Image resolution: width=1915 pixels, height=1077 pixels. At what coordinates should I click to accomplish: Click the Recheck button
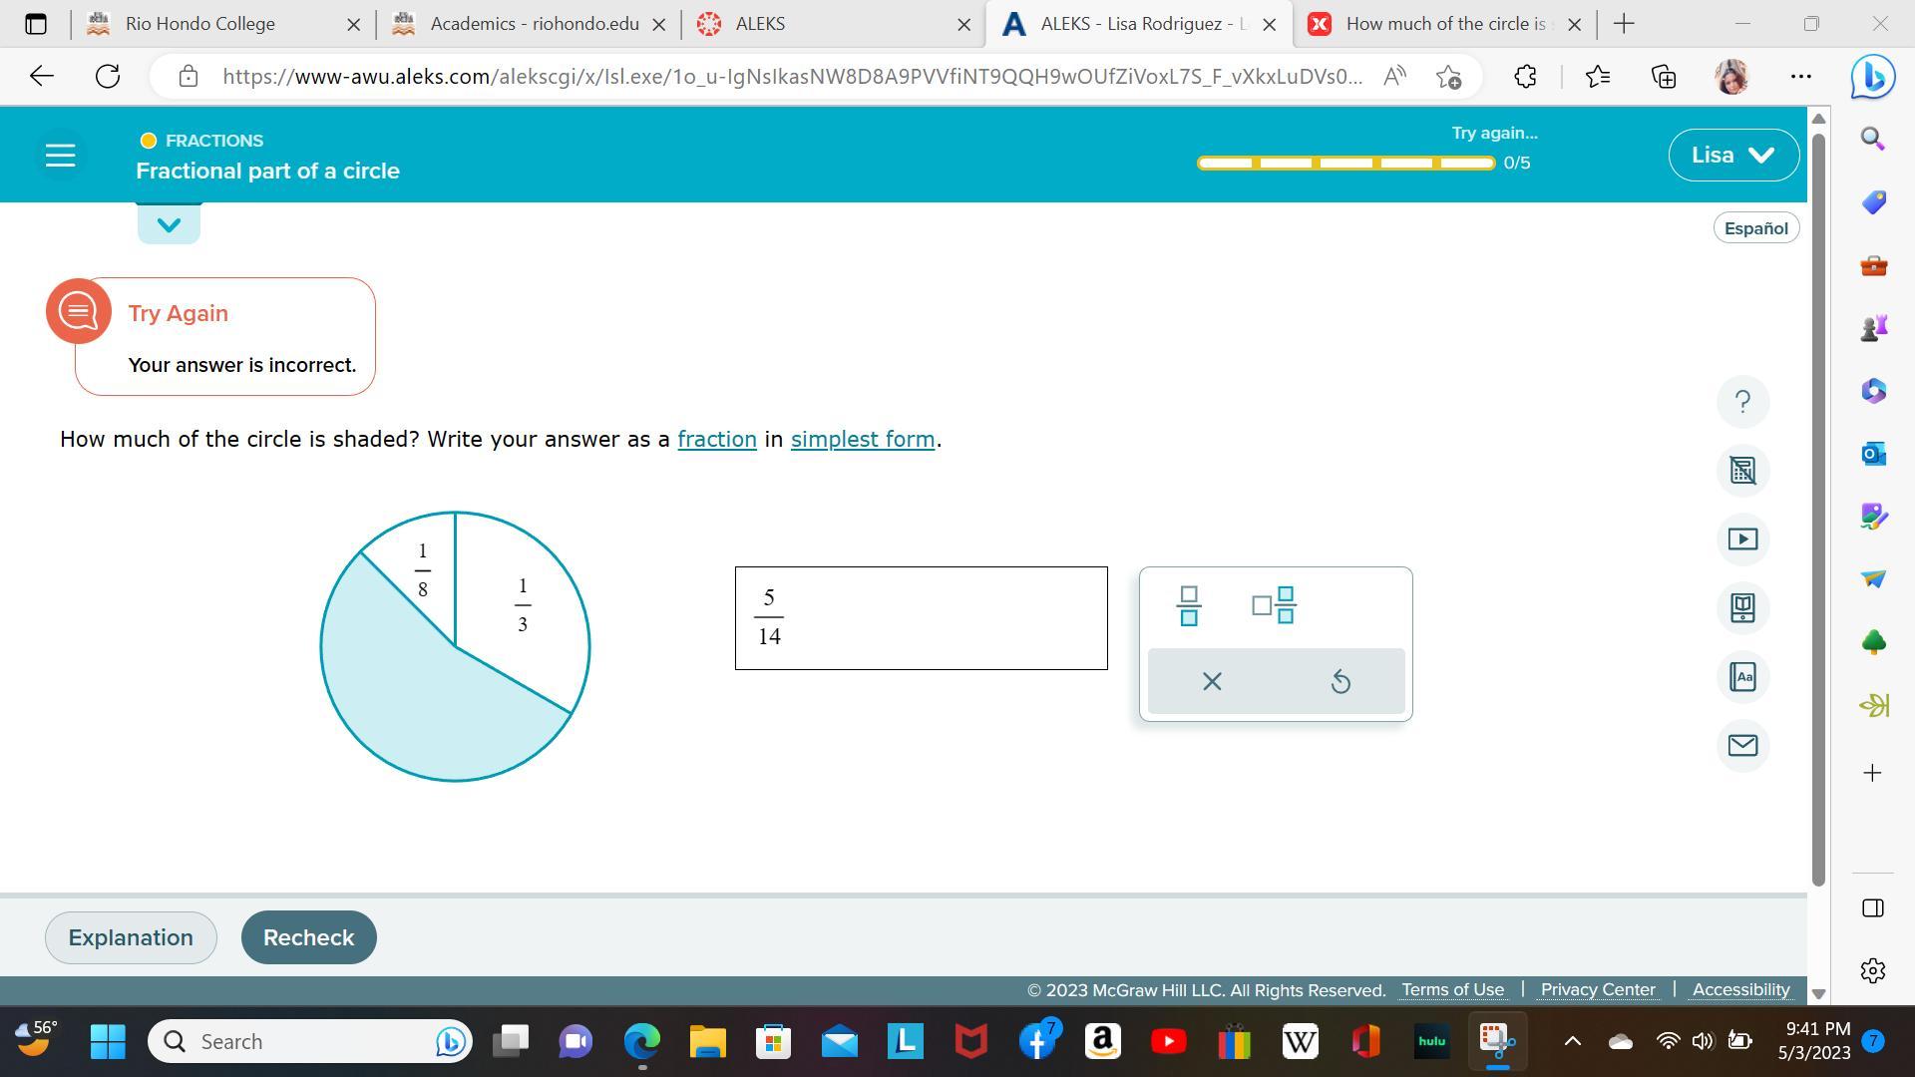click(x=308, y=938)
